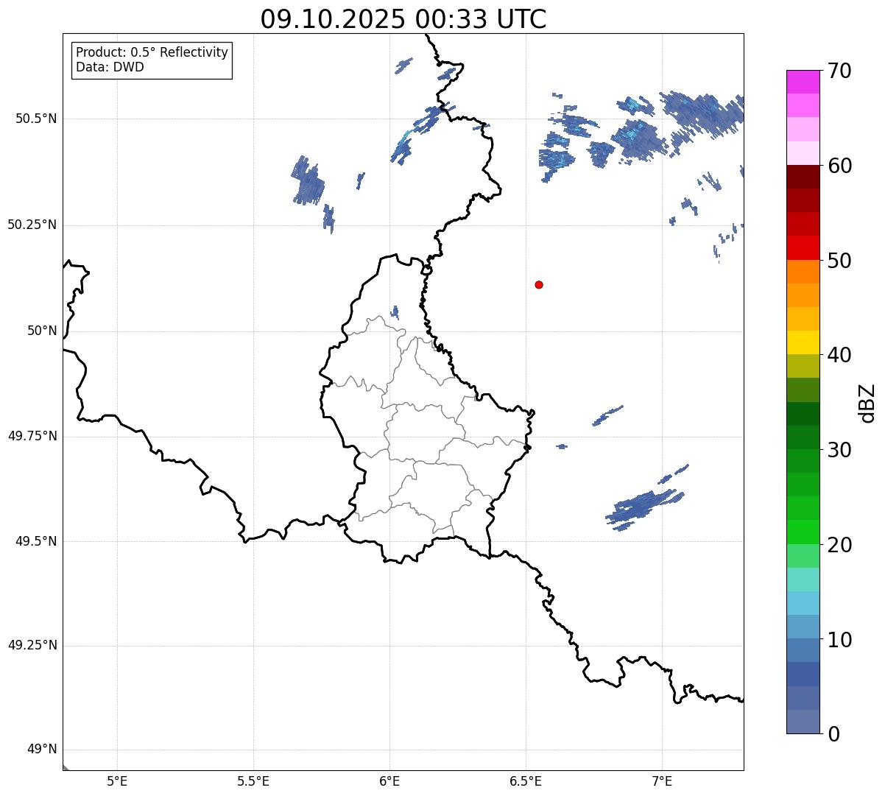Click the colorbar '20' tick label
885x796 pixels.
click(x=839, y=545)
